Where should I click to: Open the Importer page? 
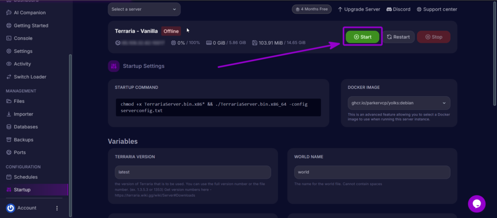(x=23, y=114)
